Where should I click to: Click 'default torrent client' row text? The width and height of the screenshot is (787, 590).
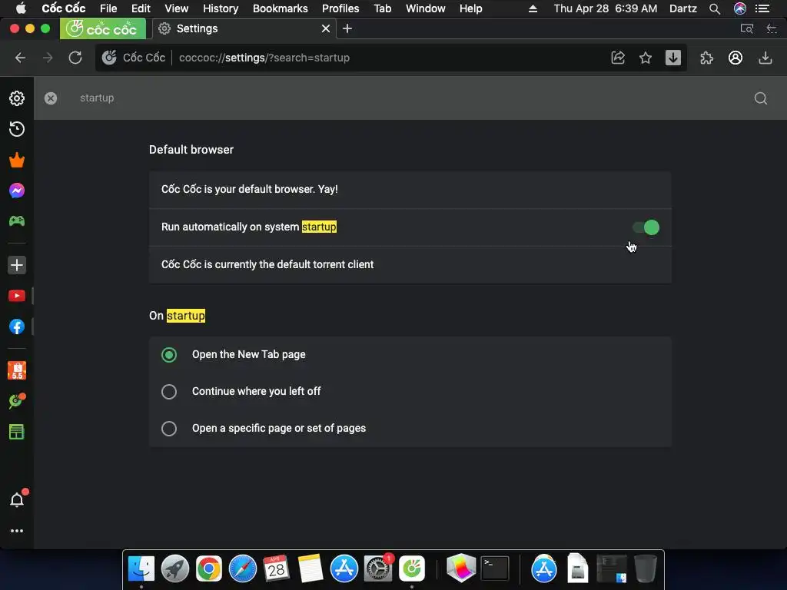coord(267,264)
